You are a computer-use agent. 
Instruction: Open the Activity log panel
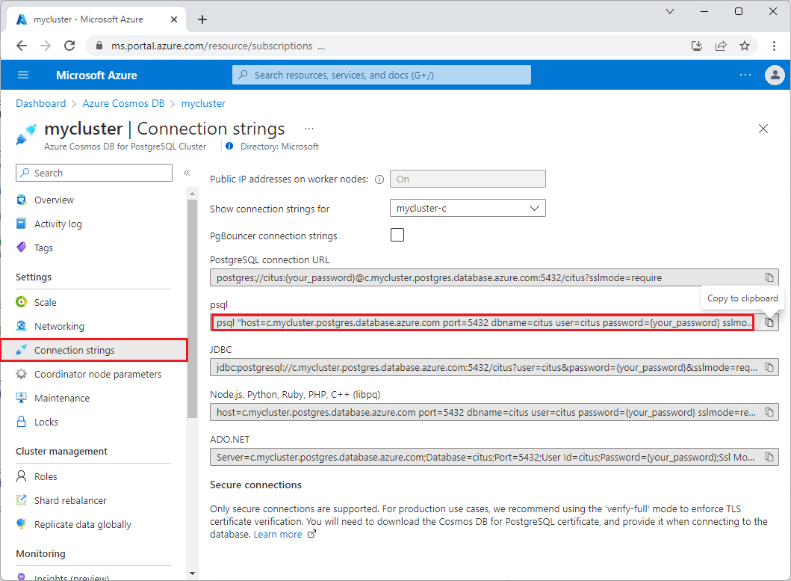click(58, 224)
